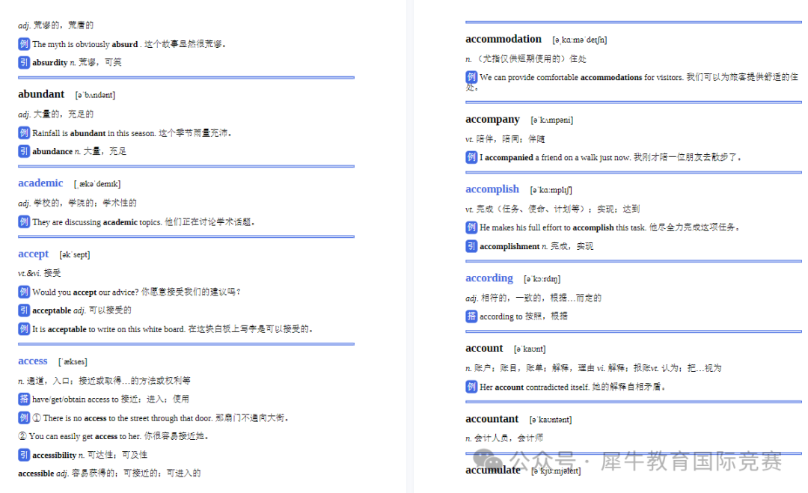Select the headword "accommodation"
808x493 pixels.
point(504,39)
